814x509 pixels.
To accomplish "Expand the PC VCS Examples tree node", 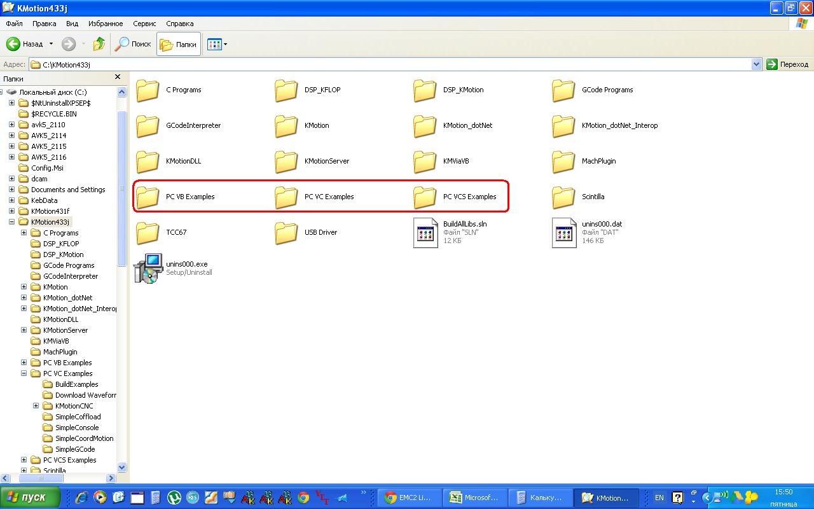I will tap(24, 460).
